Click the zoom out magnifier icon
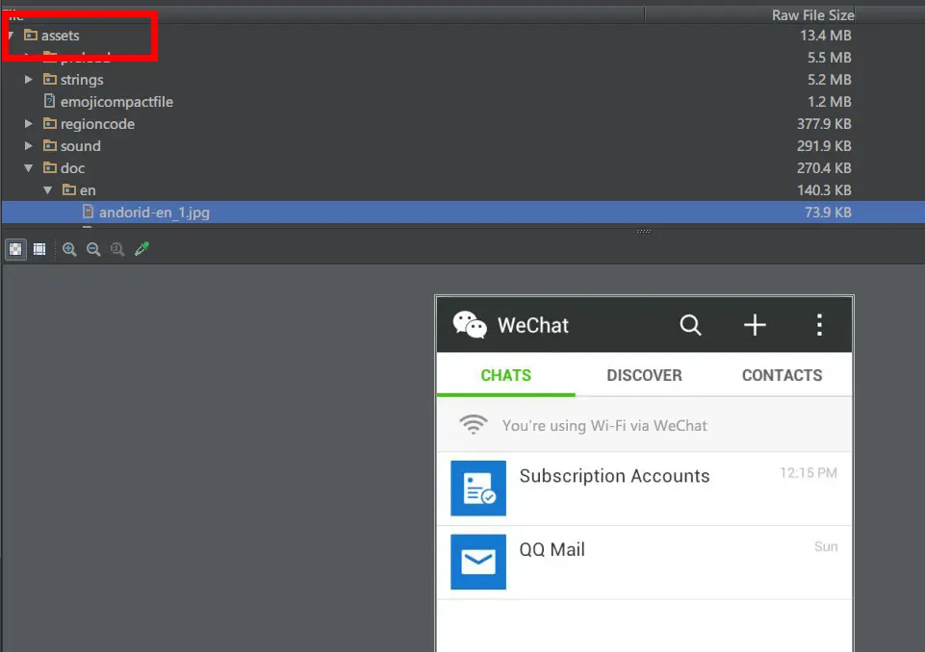This screenshot has width=925, height=652. [93, 249]
